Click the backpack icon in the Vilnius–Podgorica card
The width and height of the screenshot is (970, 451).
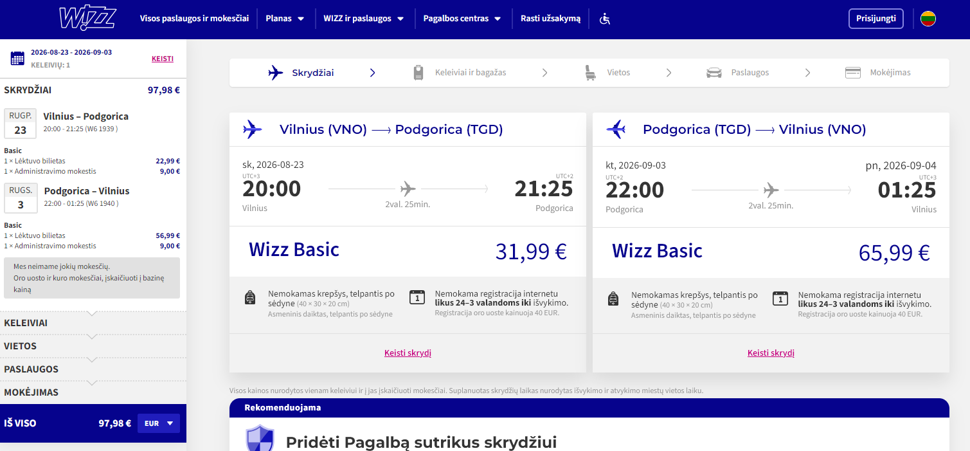click(250, 298)
